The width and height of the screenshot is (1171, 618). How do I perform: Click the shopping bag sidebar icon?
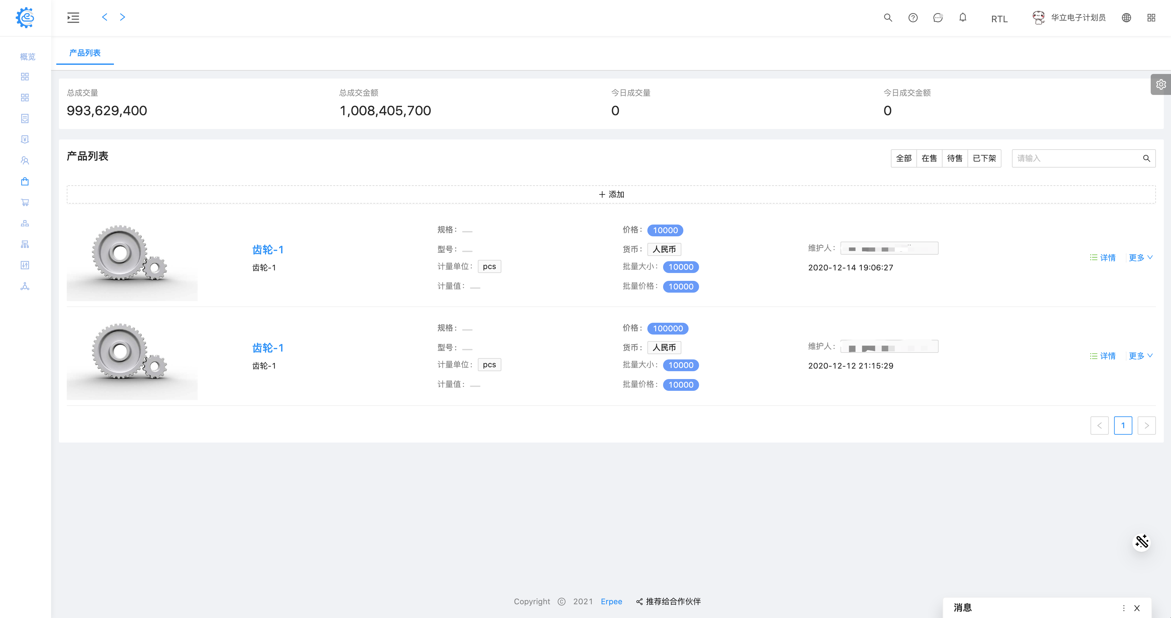25,181
